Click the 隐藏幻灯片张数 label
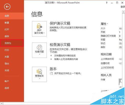 [x=108, y=36]
